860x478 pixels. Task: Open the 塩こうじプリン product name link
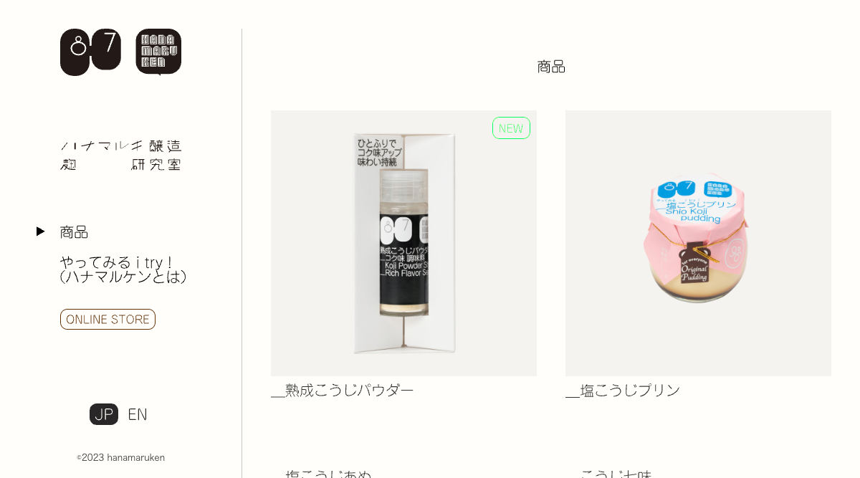[x=623, y=390]
